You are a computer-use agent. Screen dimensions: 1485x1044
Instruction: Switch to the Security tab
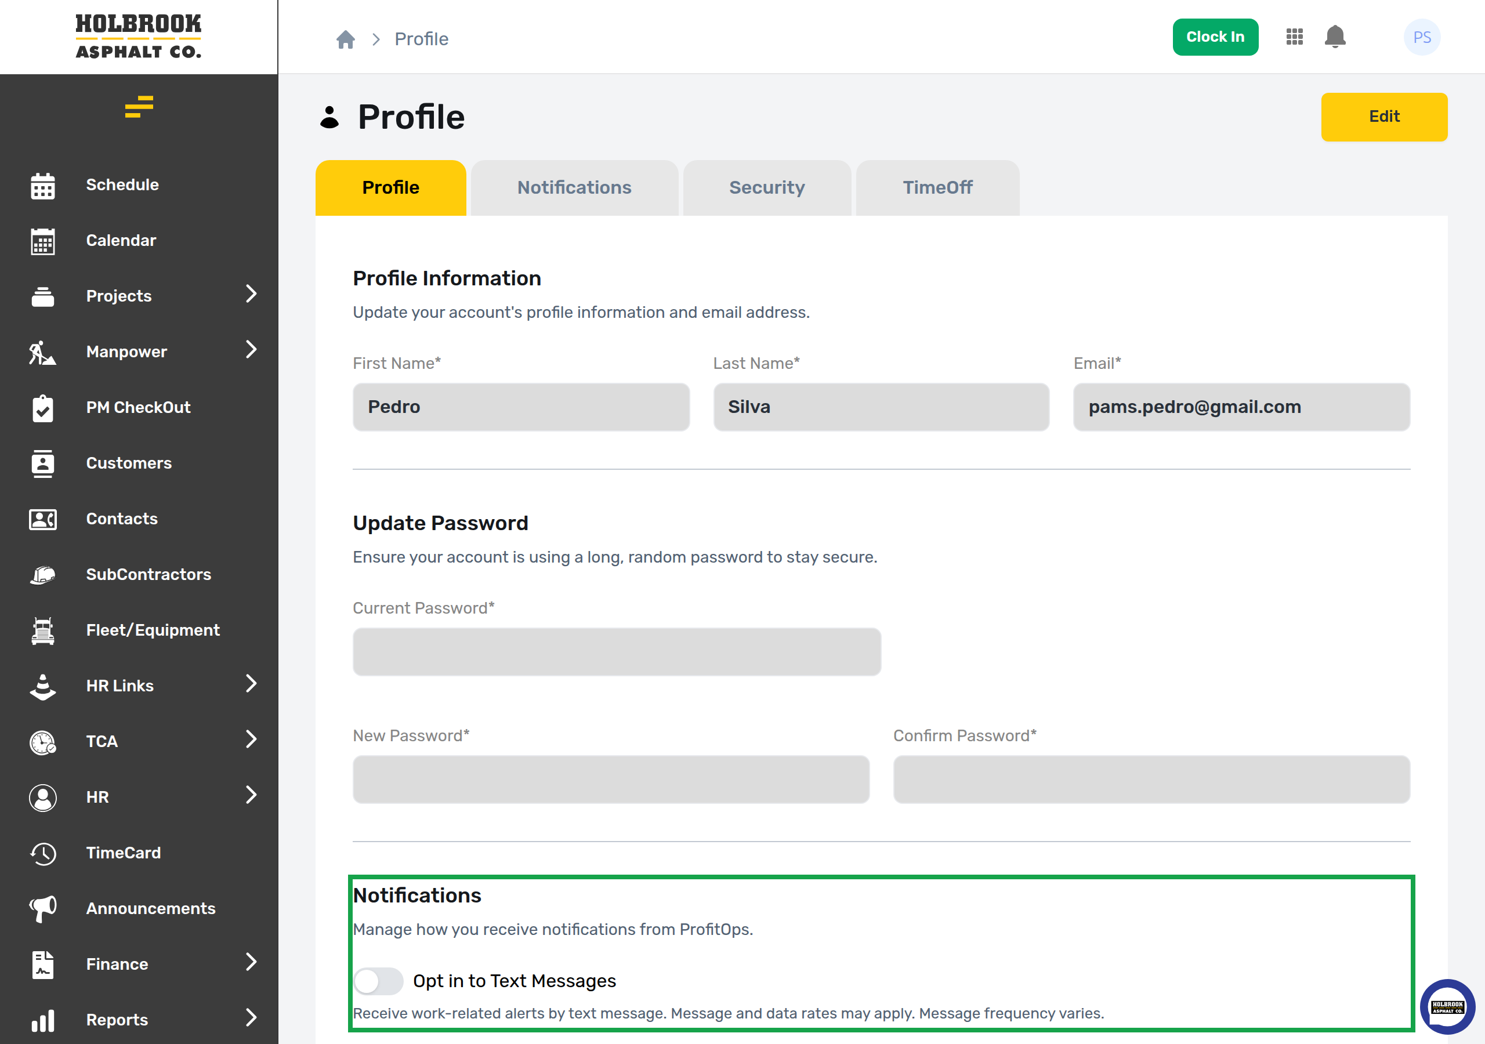tap(767, 187)
